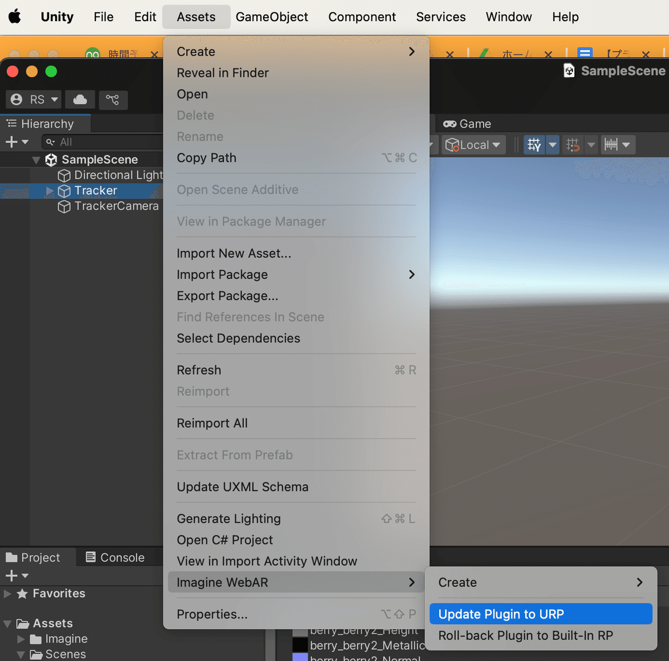Image resolution: width=669 pixels, height=661 pixels.
Task: Click the Unity Cloud icon in the toolbar
Action: (x=80, y=100)
